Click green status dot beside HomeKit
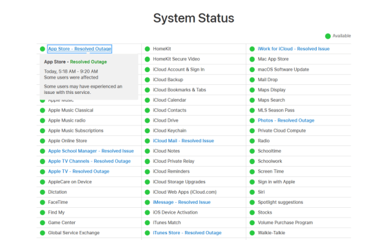The width and height of the screenshot is (387, 240). [147, 49]
